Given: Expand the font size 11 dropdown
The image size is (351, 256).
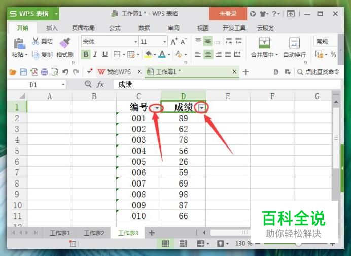Looking at the screenshot, I should pos(164,42).
